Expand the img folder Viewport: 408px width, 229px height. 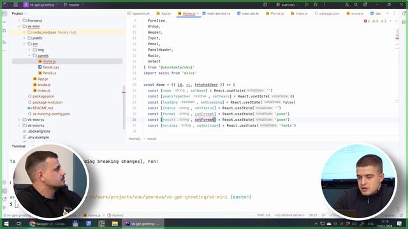click(x=29, y=50)
